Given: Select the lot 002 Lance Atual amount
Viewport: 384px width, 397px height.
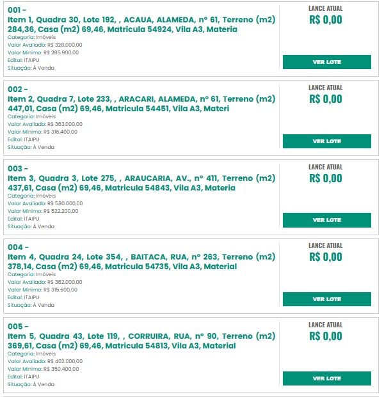Looking at the screenshot, I should [325, 99].
